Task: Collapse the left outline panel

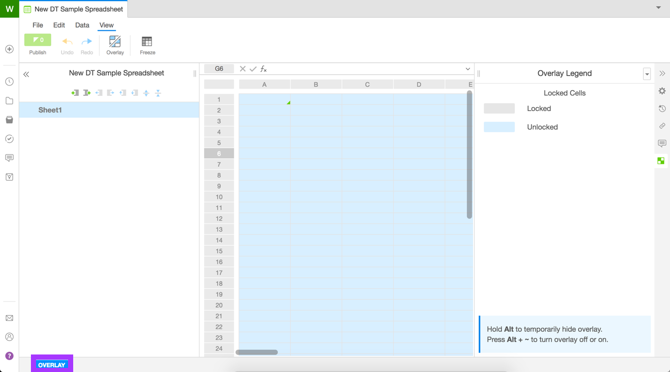Action: [26, 74]
